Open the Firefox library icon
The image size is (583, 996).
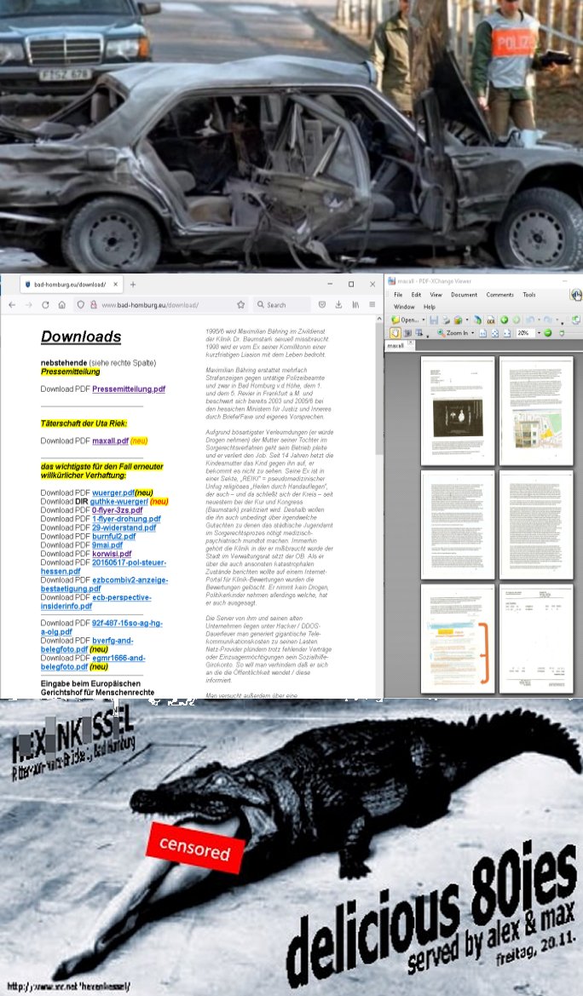(355, 305)
